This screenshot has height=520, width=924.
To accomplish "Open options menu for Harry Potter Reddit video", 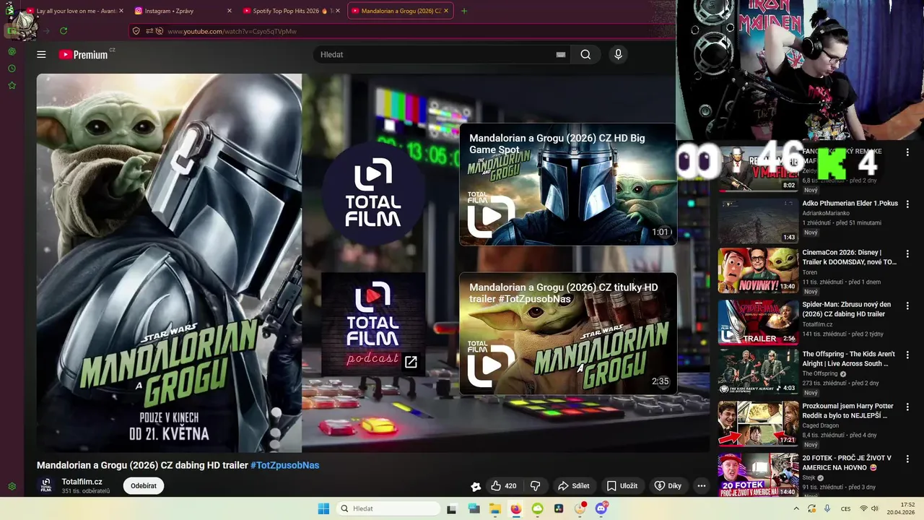I will click(x=907, y=407).
